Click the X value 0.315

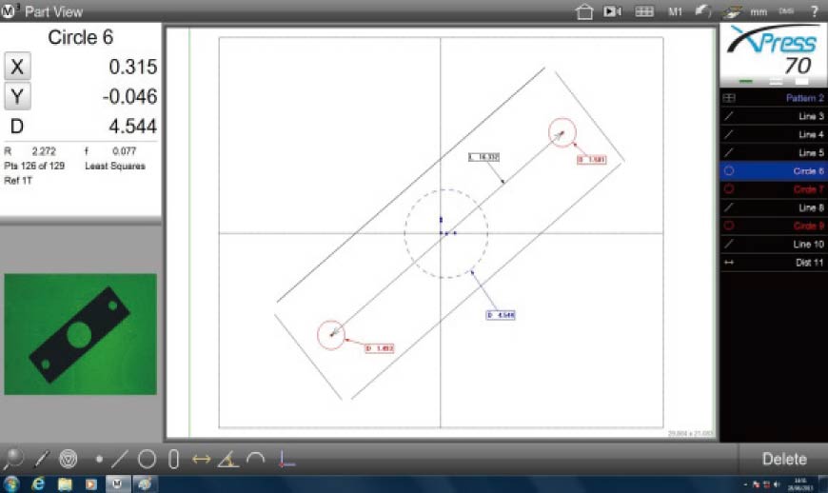(133, 67)
